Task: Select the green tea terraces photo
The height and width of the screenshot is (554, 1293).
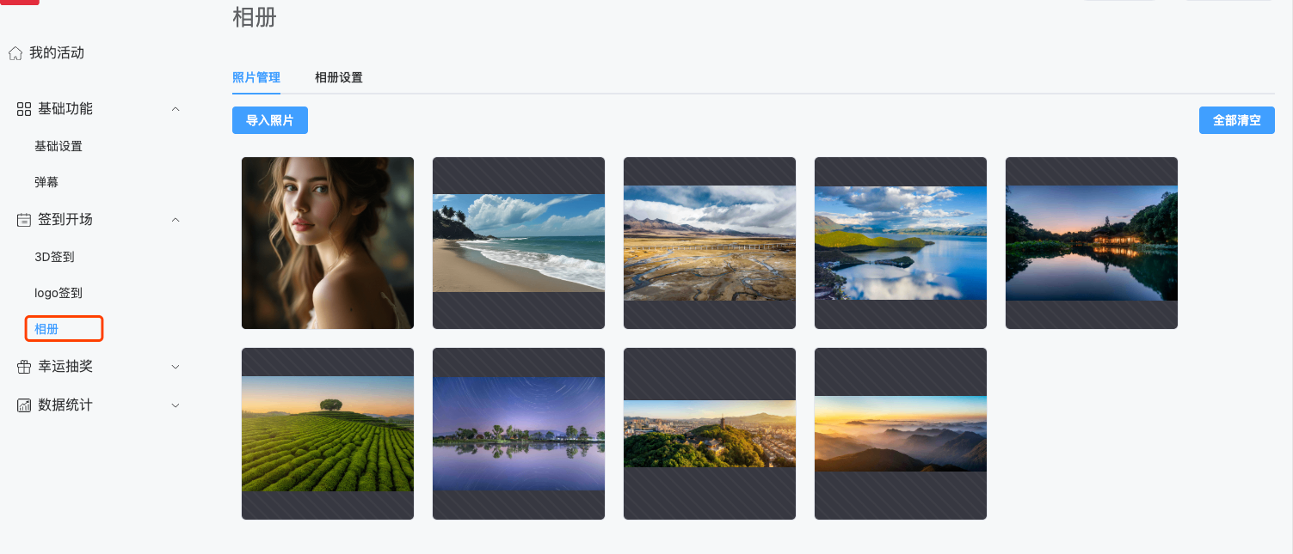Action: pyautogui.click(x=328, y=434)
